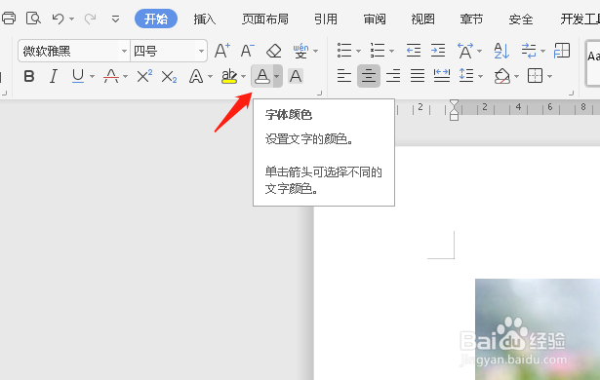This screenshot has width=600, height=380.
Task: Expand quick access toolbar customize arrow
Action: point(115,19)
